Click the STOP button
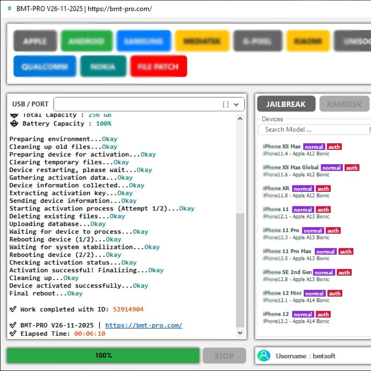Viewport: 371px width, 371px height. tap(224, 356)
